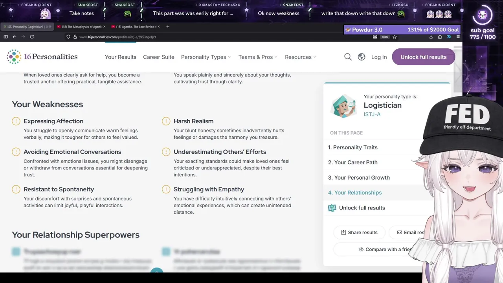Click the ON THIS PAGE label
This screenshot has height=283, width=503.
coord(346,133)
